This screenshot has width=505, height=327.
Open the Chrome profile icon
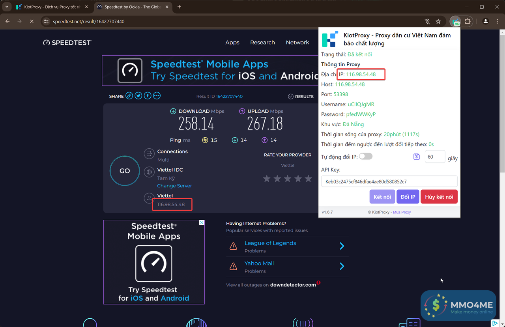[x=486, y=21]
